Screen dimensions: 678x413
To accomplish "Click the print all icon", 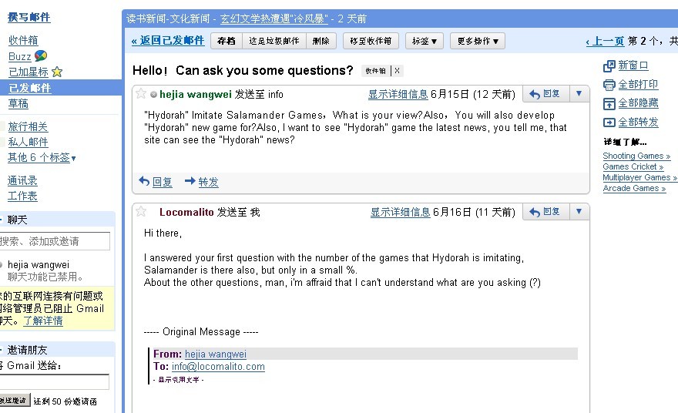I will pyautogui.click(x=609, y=85).
